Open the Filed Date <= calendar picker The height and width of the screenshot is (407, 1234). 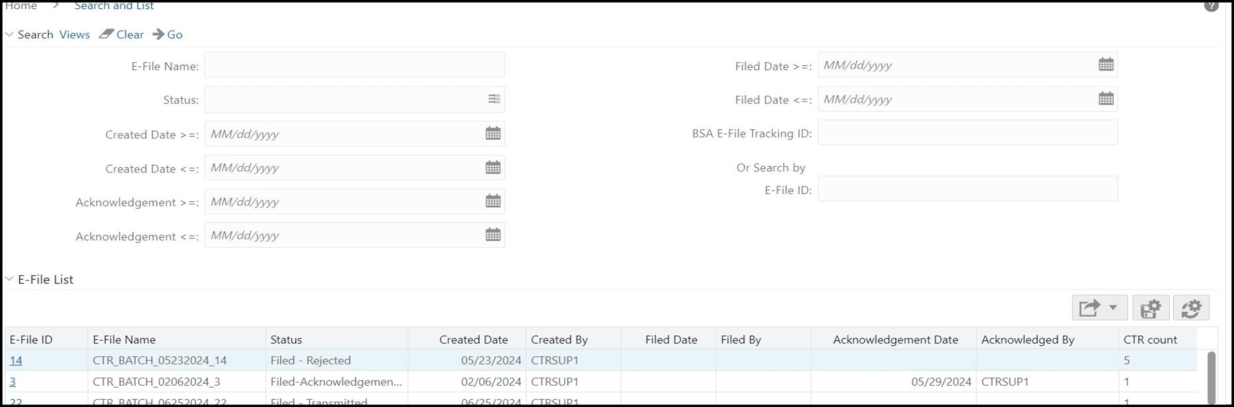(1106, 98)
